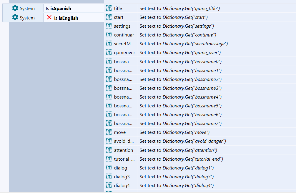Click the text icon in the bossname3 row
Screen dimensions: 296x193
tap(109, 88)
